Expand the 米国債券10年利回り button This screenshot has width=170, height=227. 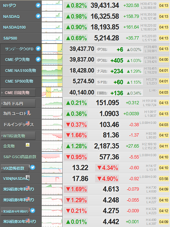tap(15, 212)
